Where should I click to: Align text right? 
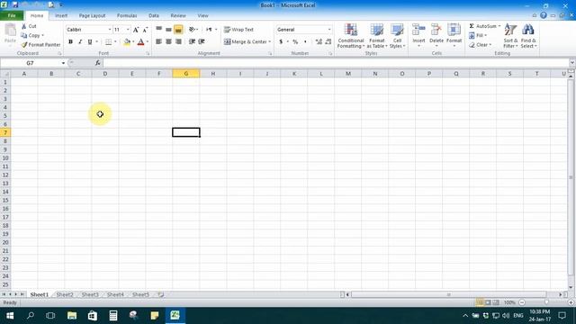178,41
